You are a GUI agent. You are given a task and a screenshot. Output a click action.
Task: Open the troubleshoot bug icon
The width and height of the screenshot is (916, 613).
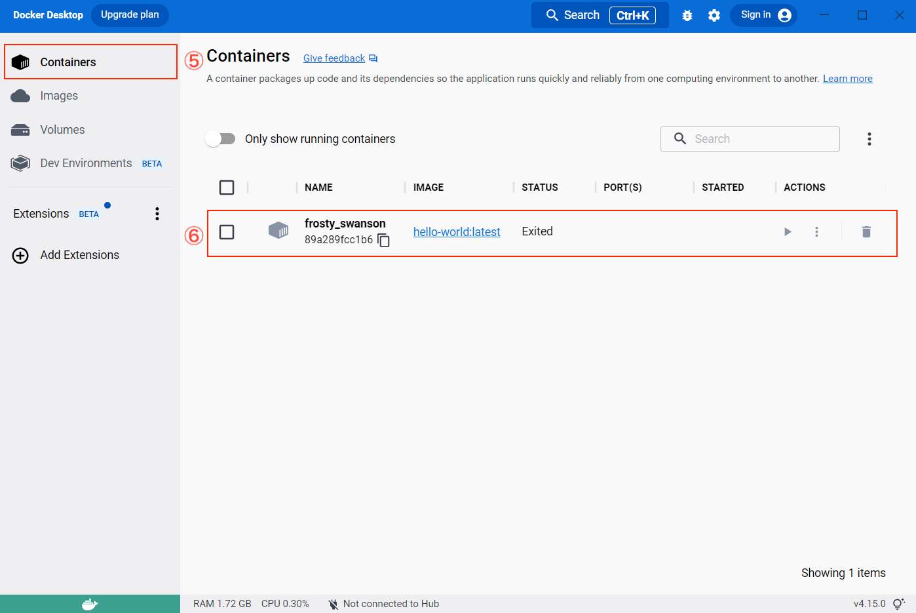point(687,15)
